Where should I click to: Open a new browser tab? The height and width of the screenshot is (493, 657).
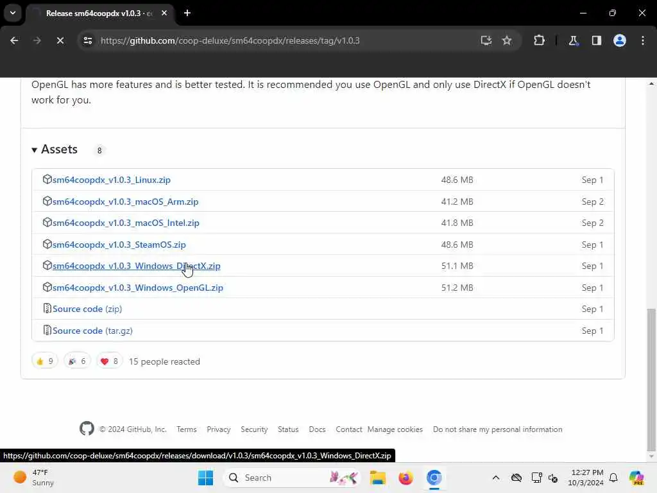tap(187, 13)
